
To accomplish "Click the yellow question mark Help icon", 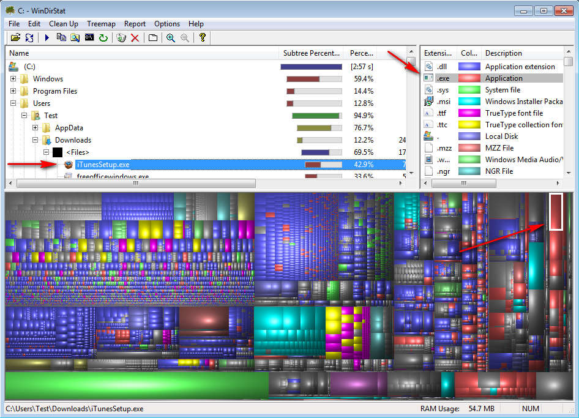I will click(x=203, y=38).
